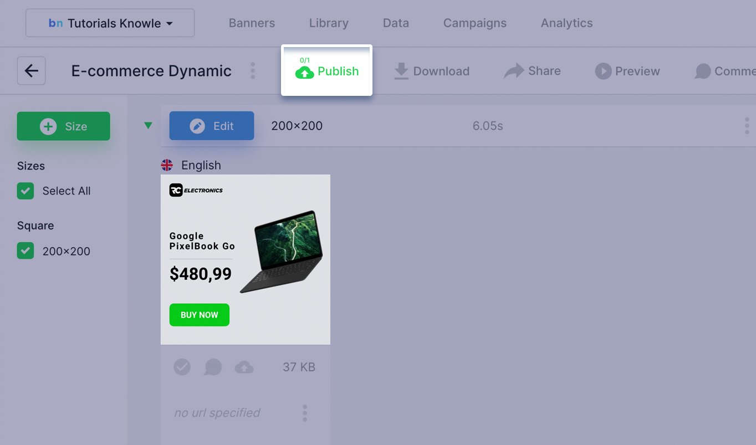This screenshot has height=445, width=756.
Task: Click the E-commerce Dynamic title
Action: [151, 71]
